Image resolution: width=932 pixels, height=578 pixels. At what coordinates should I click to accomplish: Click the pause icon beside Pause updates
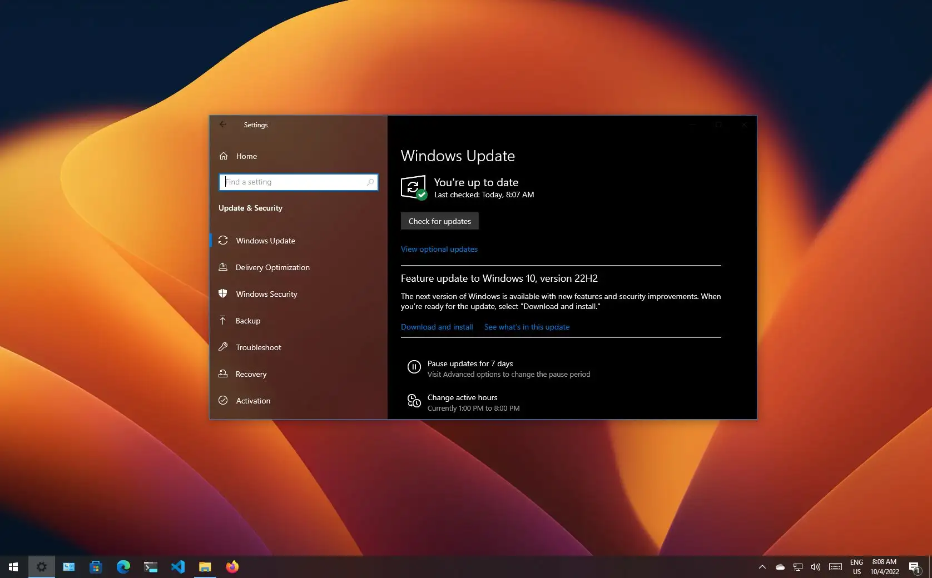[414, 367]
